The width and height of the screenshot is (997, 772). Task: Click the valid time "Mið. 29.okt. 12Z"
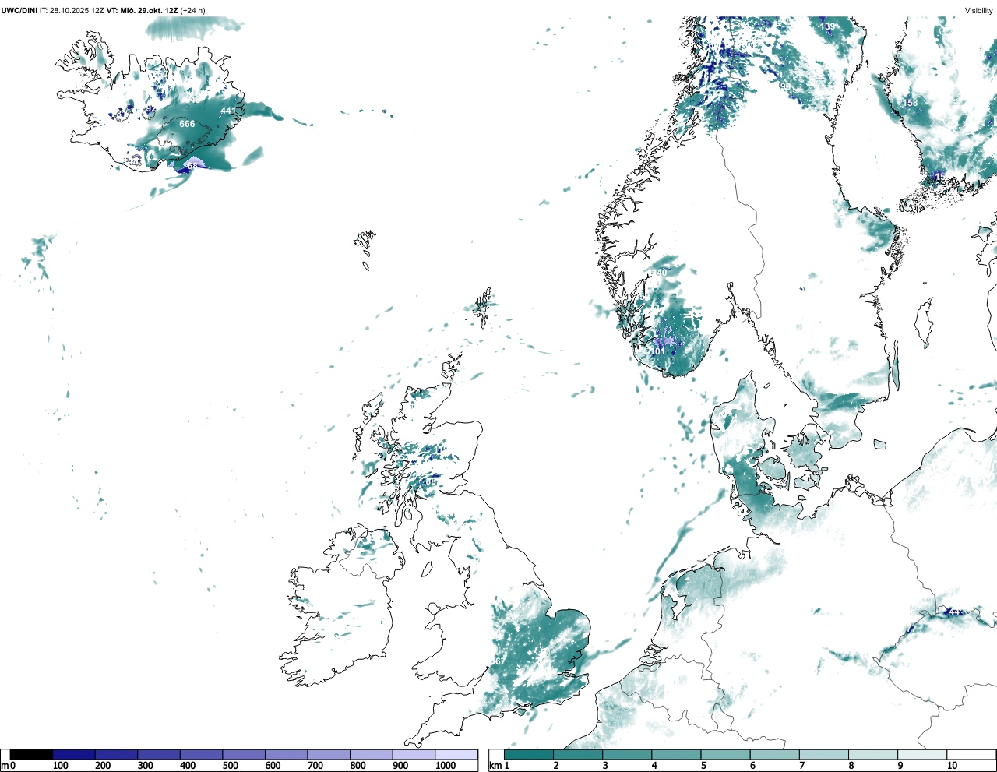[149, 10]
